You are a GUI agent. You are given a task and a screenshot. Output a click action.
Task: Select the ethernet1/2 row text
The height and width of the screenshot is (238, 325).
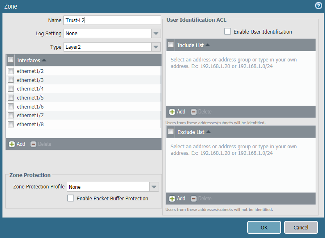click(x=30, y=71)
